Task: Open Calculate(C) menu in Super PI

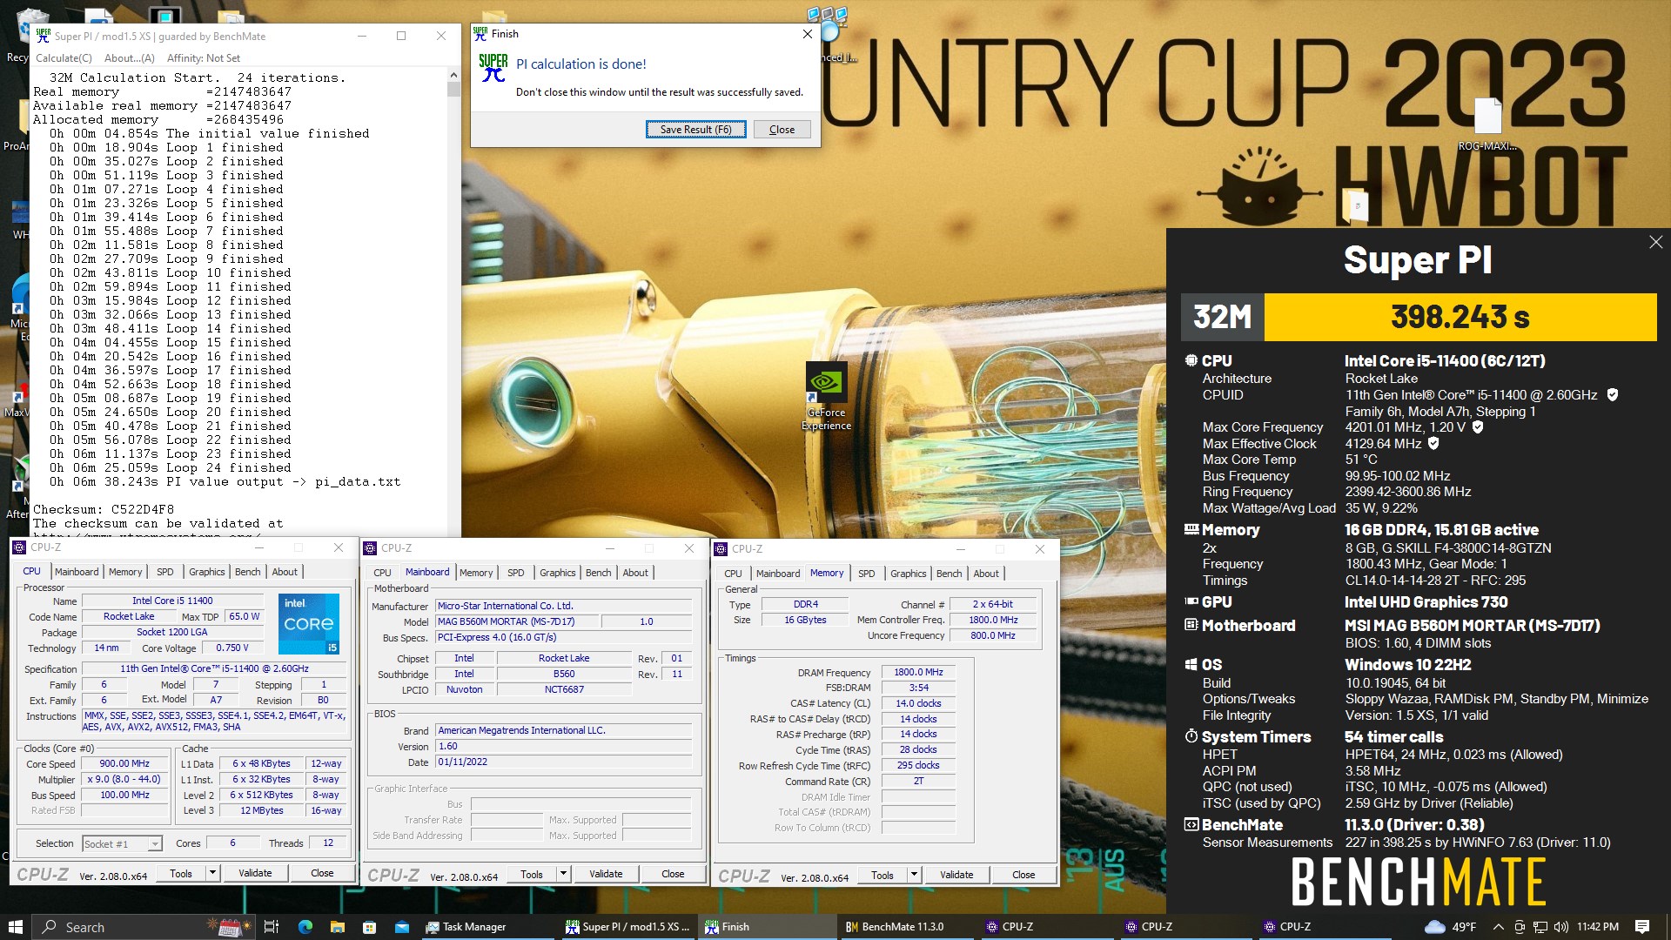Action: click(x=64, y=58)
